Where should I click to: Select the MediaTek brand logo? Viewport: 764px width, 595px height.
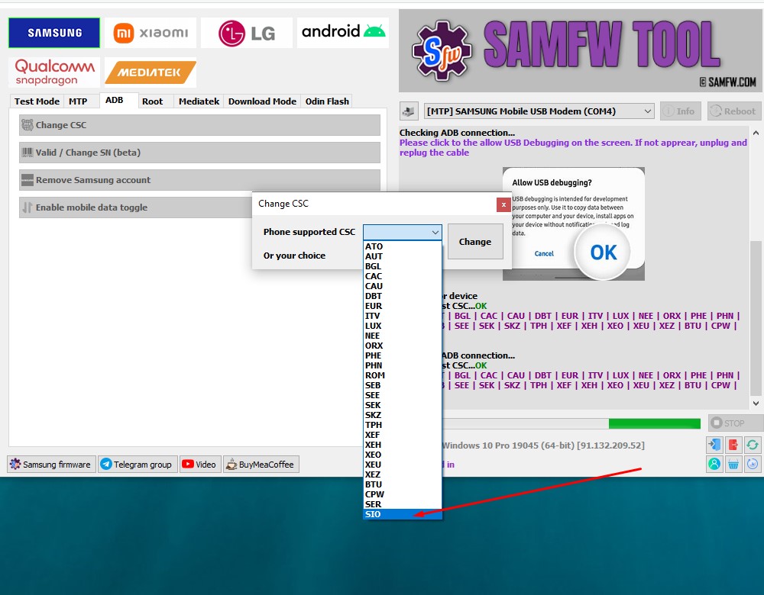151,72
